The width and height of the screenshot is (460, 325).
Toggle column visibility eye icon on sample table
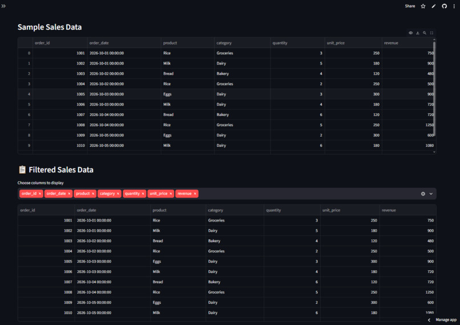click(411, 33)
